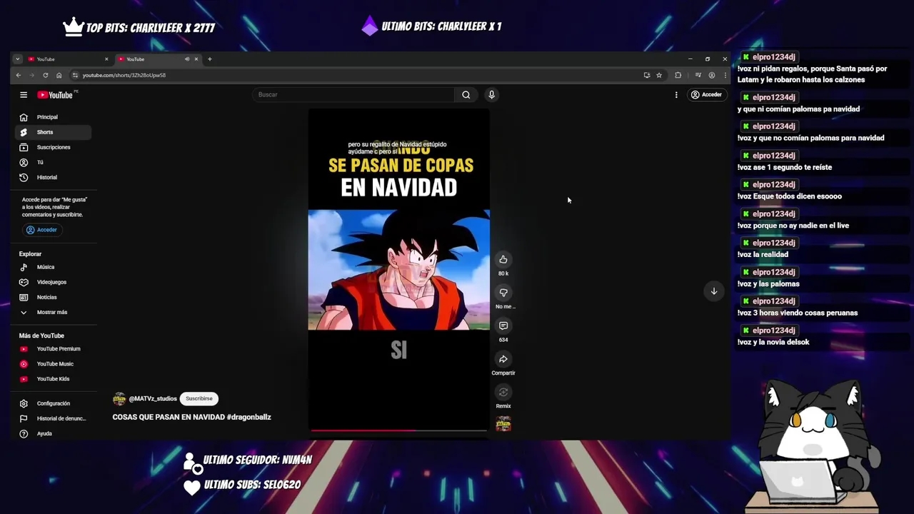Screen dimensions: 914x514
Task: Open YouTube Premium link
Action: [53, 349]
